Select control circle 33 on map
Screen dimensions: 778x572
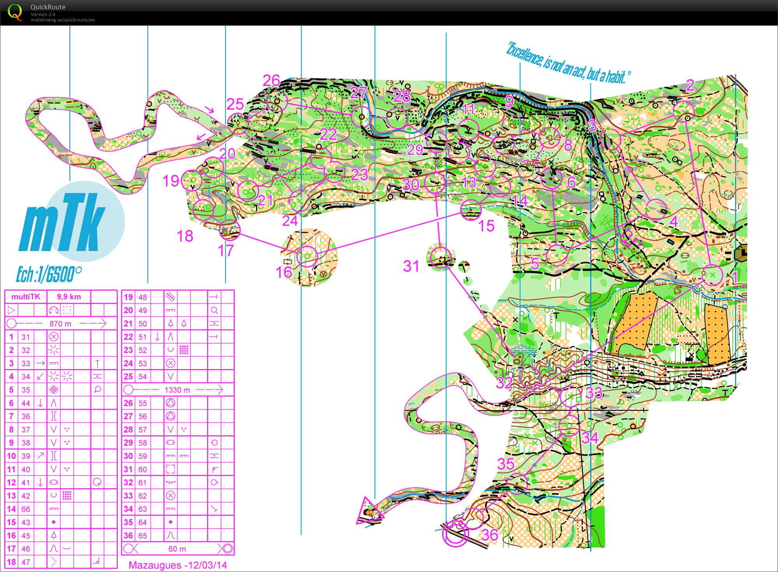pyautogui.click(x=571, y=396)
